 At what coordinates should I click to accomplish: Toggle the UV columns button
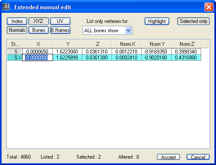(60, 21)
